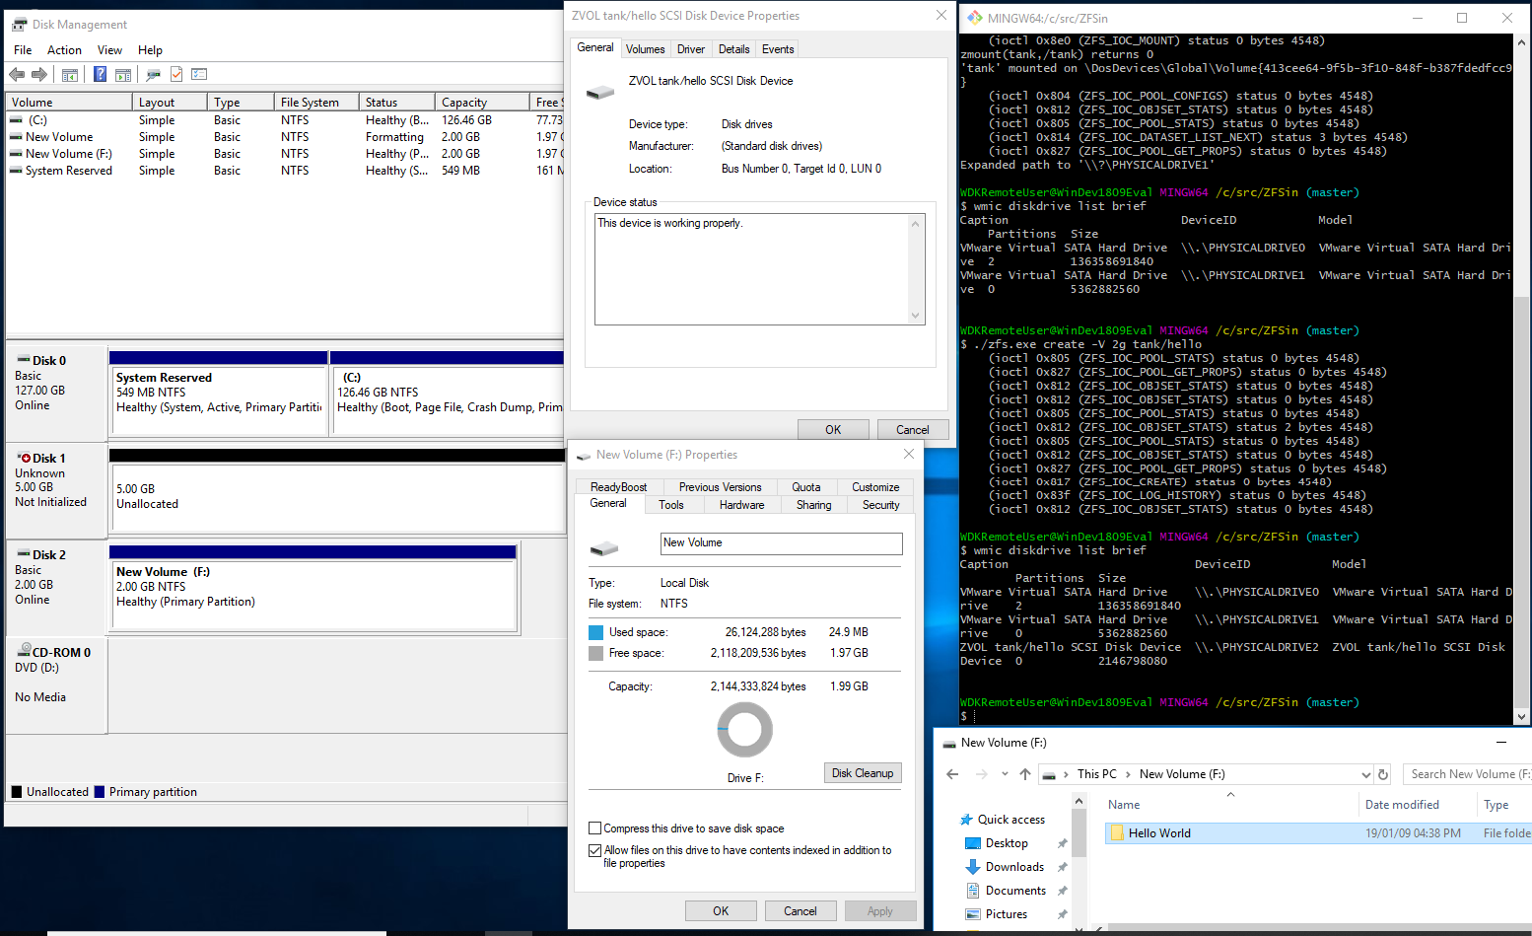Image resolution: width=1532 pixels, height=936 pixels.
Task: Click ZVOL disk device icon in properties
Action: 599,93
